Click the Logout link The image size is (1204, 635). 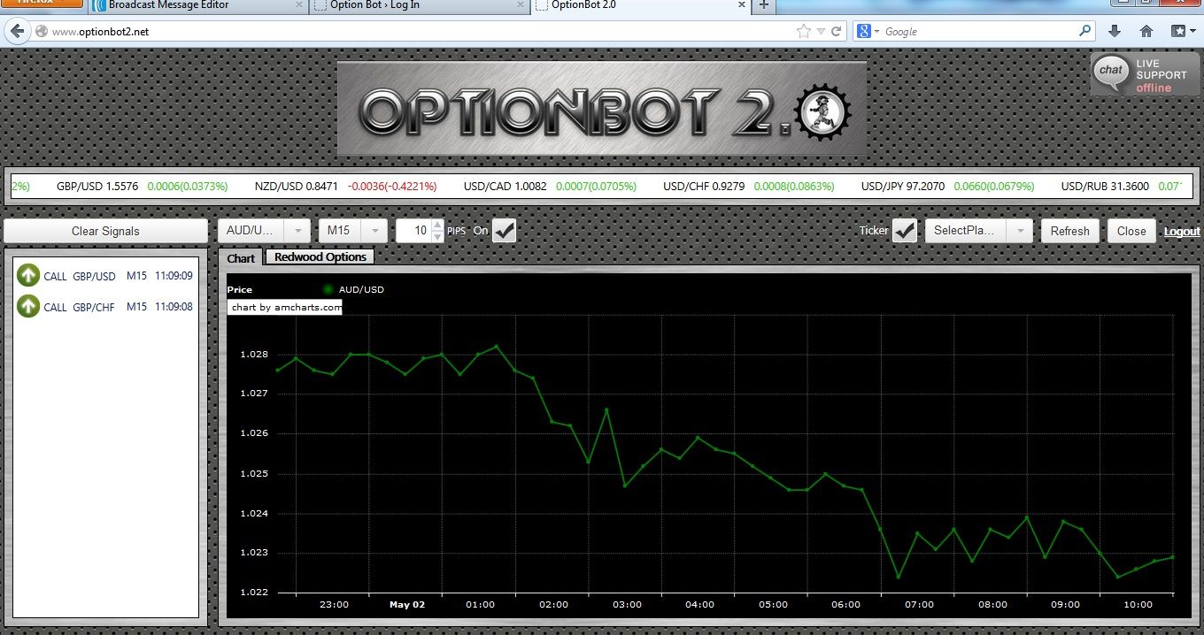coord(1182,232)
